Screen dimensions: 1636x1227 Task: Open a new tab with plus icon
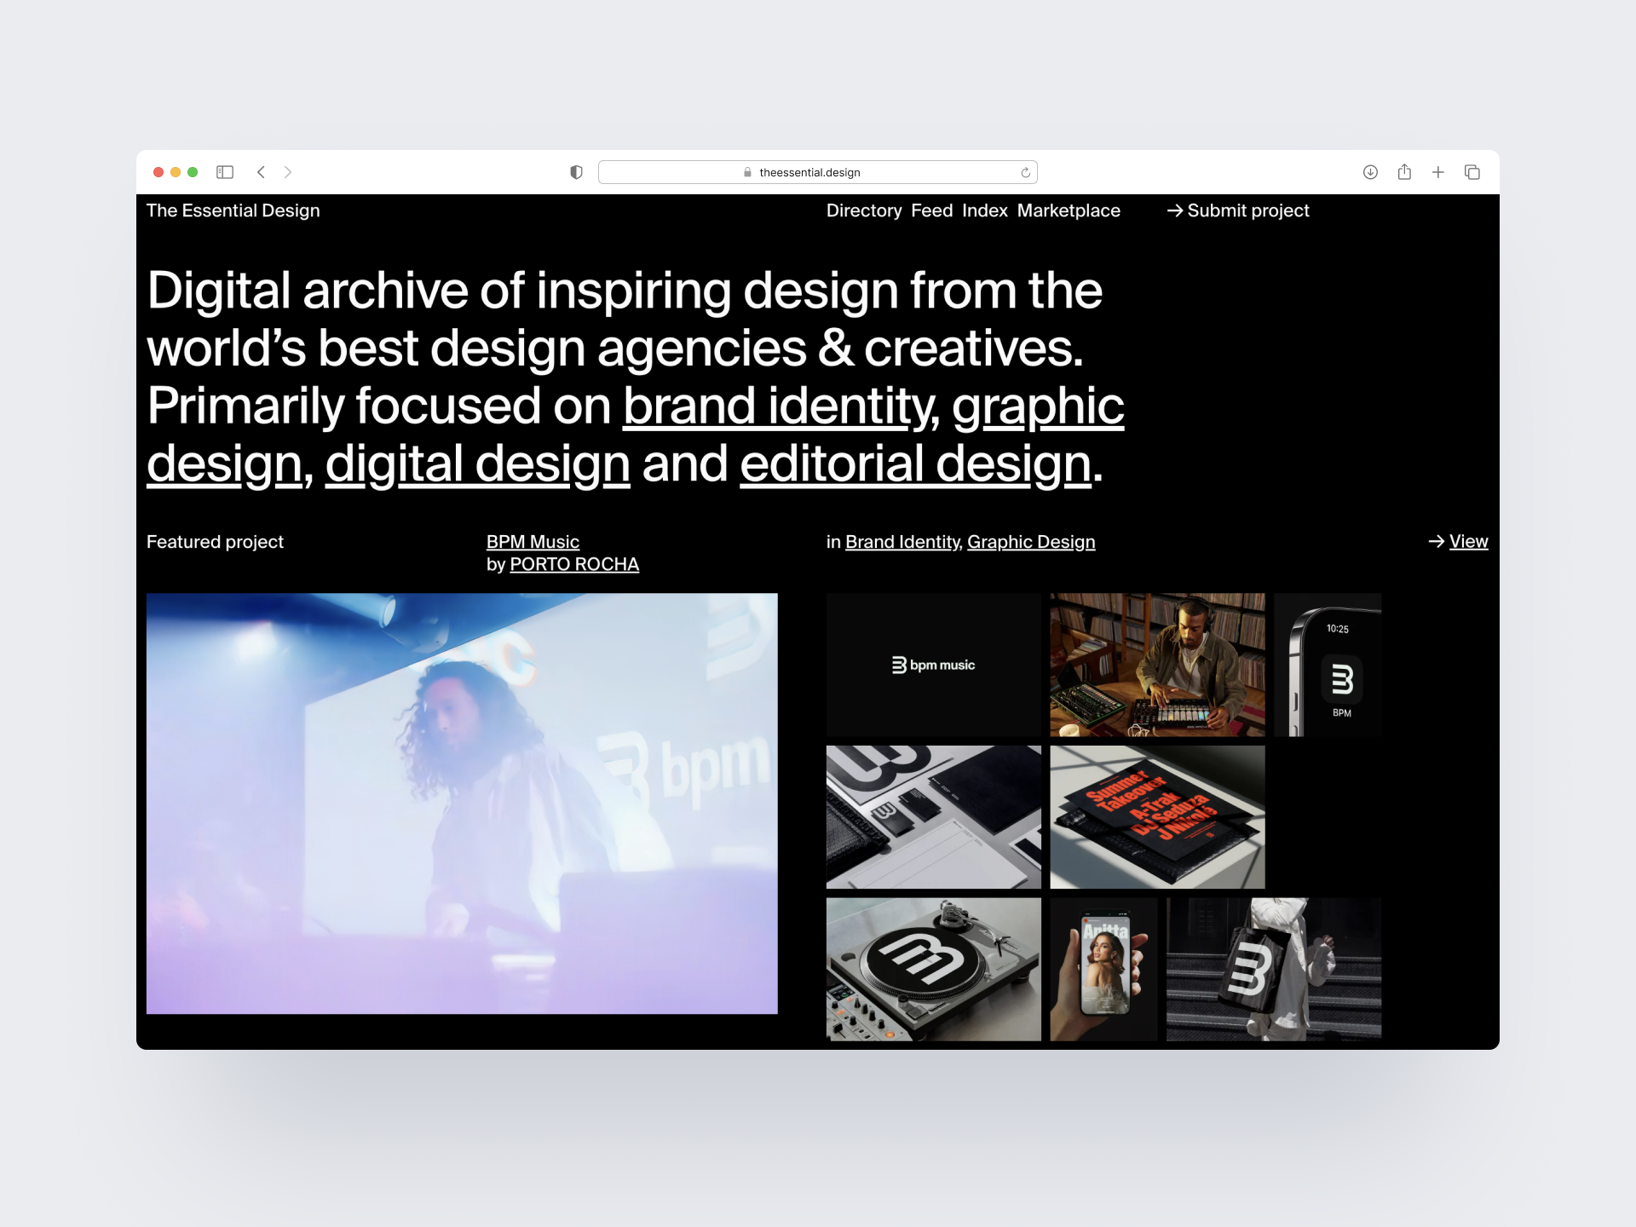(1438, 172)
